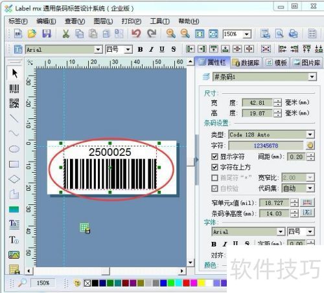Click the zoom in magnifier icon
Screen dimensions: 324x293
(x=170, y=34)
